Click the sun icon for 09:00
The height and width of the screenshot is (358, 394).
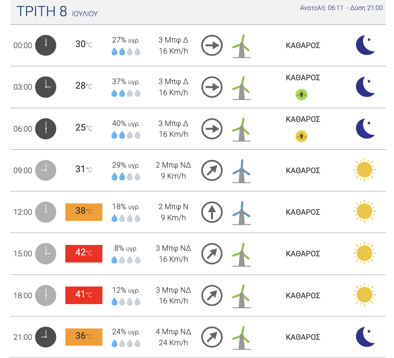[364, 170]
